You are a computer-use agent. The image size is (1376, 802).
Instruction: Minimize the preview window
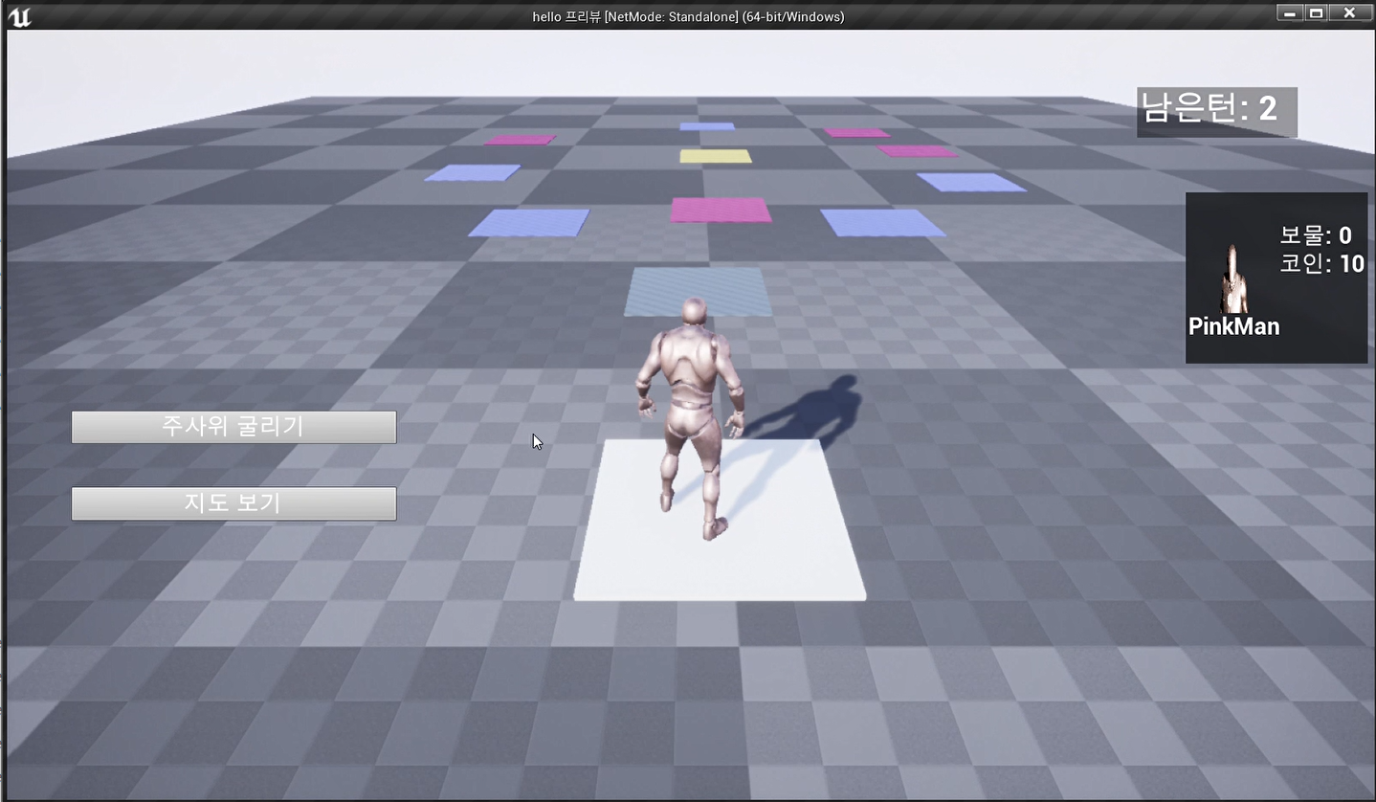click(x=1290, y=13)
